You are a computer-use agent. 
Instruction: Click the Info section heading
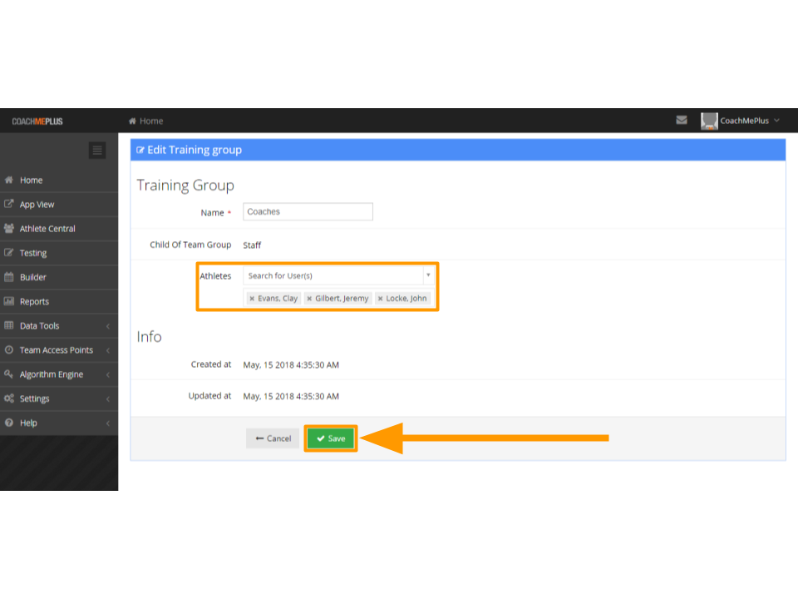[x=149, y=337]
